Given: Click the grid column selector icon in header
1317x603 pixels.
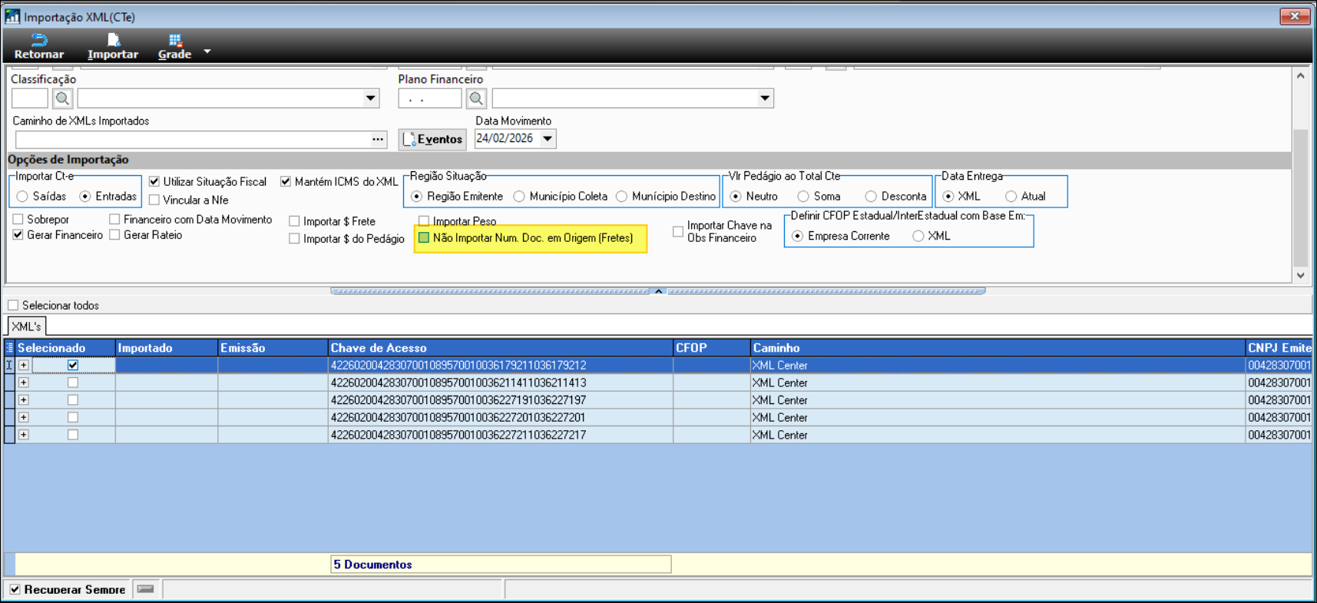Looking at the screenshot, I should click(x=9, y=348).
